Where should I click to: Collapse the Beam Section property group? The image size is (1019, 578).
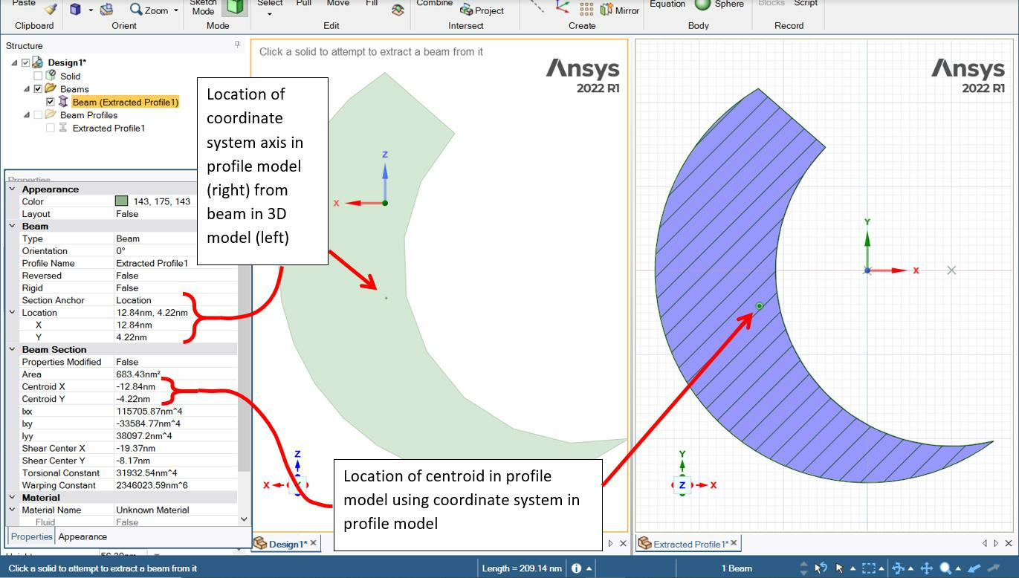click(12, 349)
